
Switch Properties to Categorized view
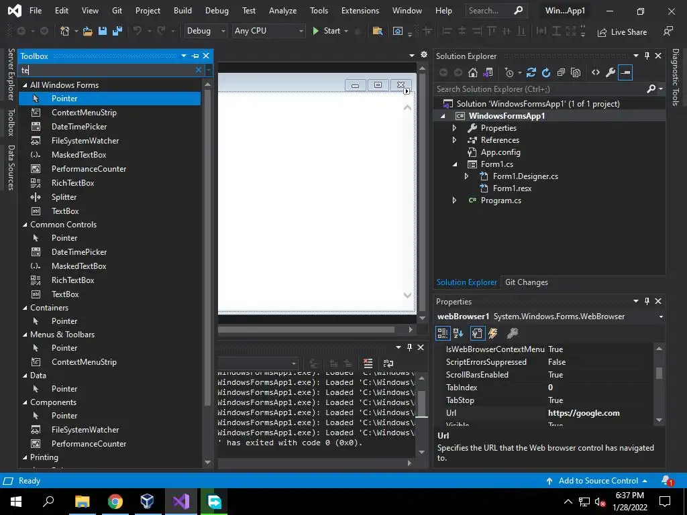(443, 333)
